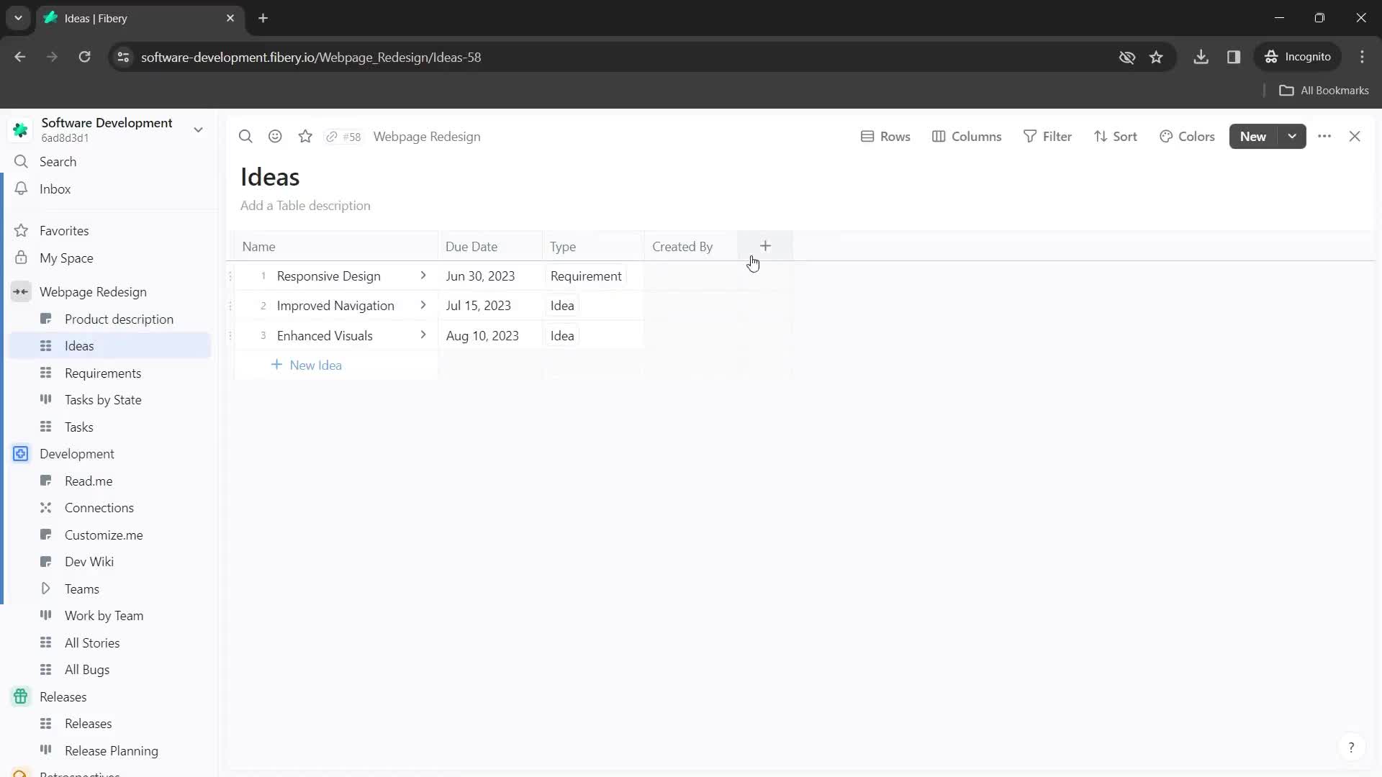
Task: Expand the Responsive Design row
Action: click(x=423, y=275)
